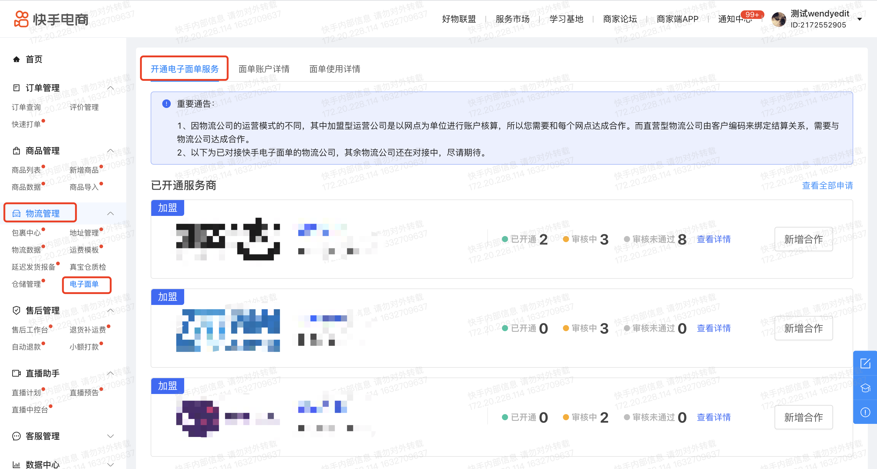The height and width of the screenshot is (469, 877).
Task: Click 查看详情 in first provider card
Action: click(714, 239)
